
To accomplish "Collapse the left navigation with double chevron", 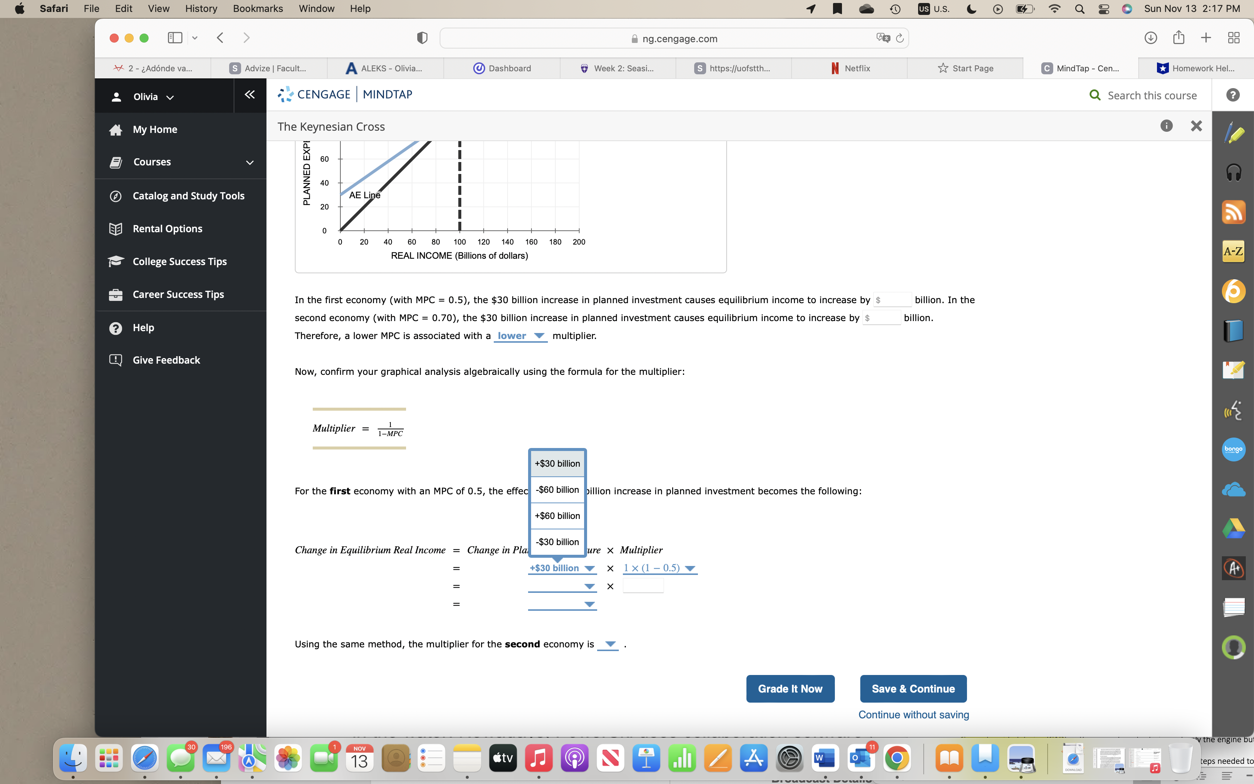I will (250, 95).
